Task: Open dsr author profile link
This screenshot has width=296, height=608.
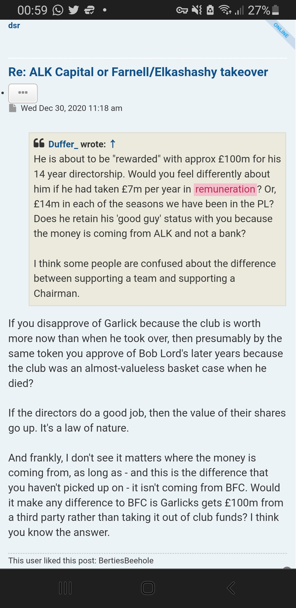Action: pos(14,26)
